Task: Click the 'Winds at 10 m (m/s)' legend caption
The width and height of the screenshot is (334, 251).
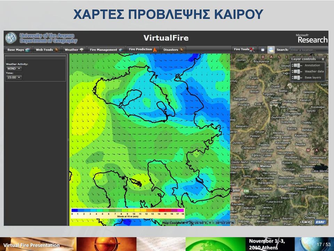Action: 128,216
